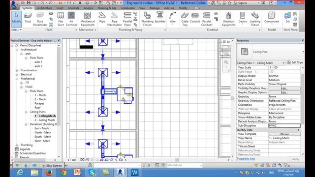315x177 pixels.
Task: Open the Insert ribbon tab
Action: pos(60,8)
